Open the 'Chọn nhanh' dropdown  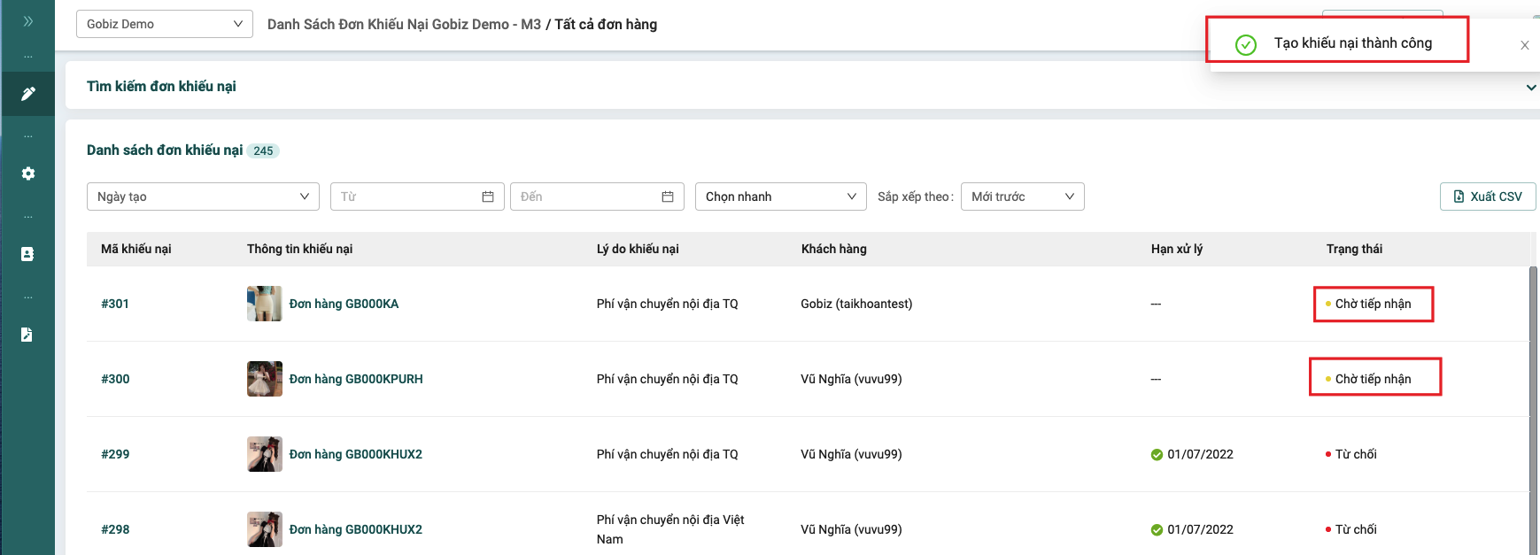click(x=780, y=197)
